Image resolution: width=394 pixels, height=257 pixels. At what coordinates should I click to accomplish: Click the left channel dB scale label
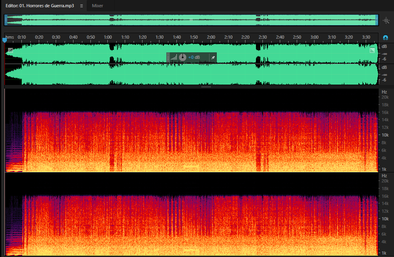[384, 46]
